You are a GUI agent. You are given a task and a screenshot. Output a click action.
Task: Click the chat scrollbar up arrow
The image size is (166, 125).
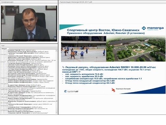pyautogui.click(x=57, y=51)
